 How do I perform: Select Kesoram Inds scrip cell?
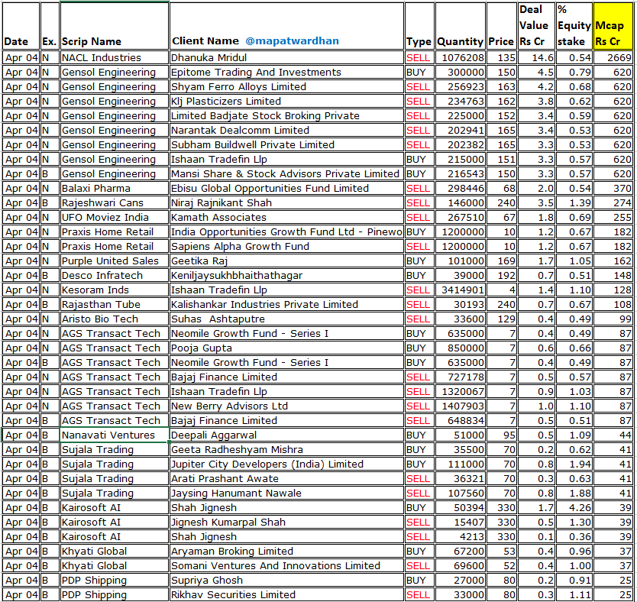(114, 290)
